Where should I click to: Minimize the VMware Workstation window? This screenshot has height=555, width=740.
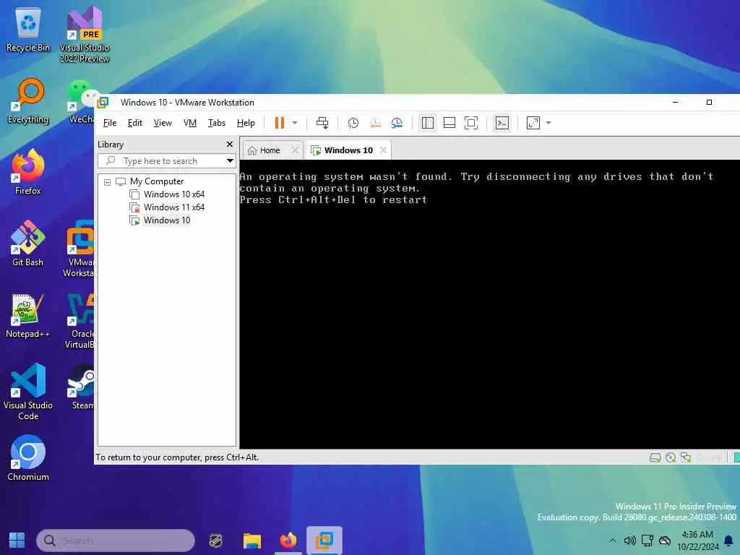point(676,103)
